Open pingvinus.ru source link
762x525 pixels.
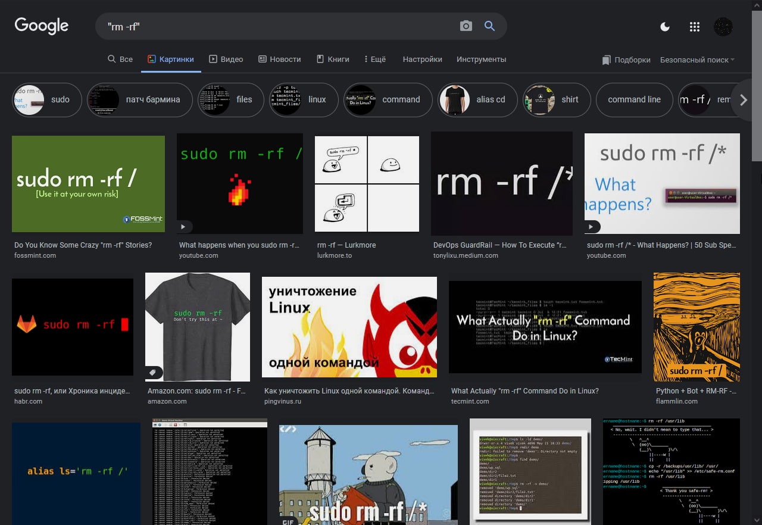[x=283, y=401]
